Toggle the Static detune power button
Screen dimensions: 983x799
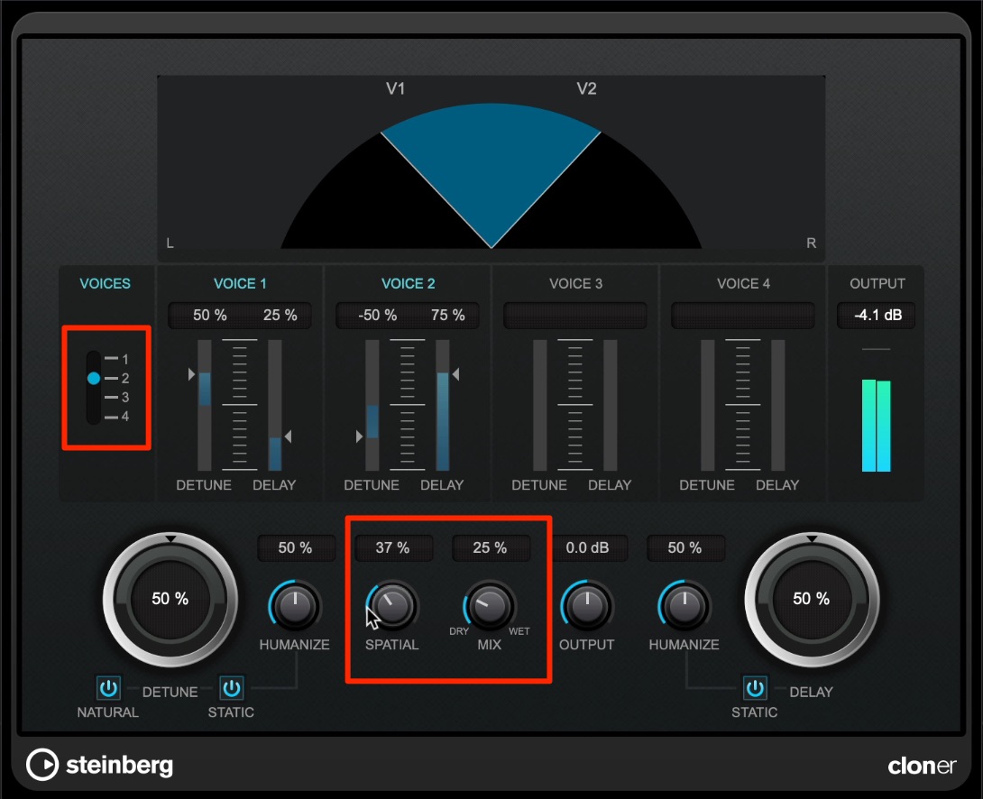[x=232, y=688]
